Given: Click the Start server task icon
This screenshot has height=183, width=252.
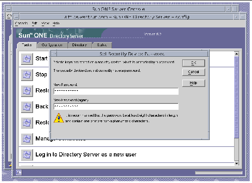Looking at the screenshot, I should [x=27, y=59].
